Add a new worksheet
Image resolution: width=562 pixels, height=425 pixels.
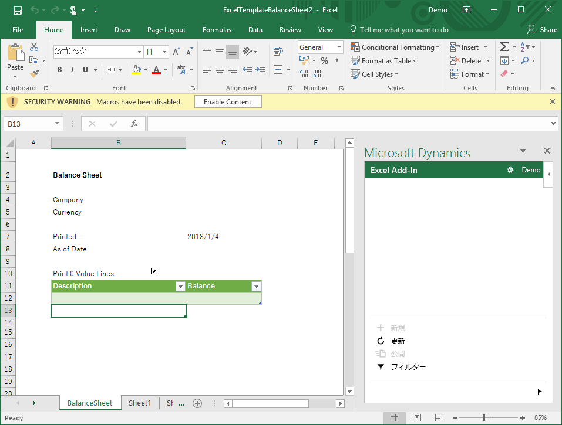pyautogui.click(x=197, y=403)
